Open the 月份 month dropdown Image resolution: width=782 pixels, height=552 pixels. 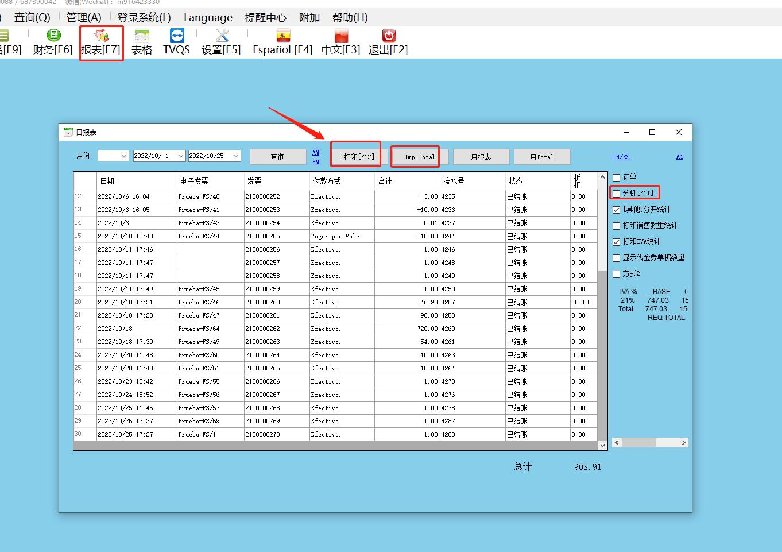[124, 156]
